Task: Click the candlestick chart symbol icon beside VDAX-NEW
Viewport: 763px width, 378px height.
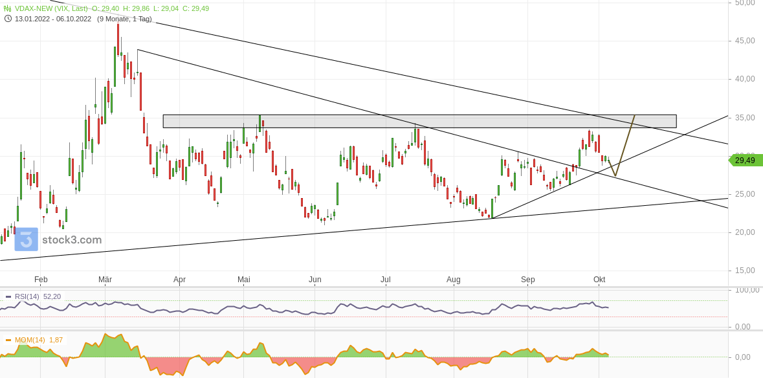Action: point(6,8)
